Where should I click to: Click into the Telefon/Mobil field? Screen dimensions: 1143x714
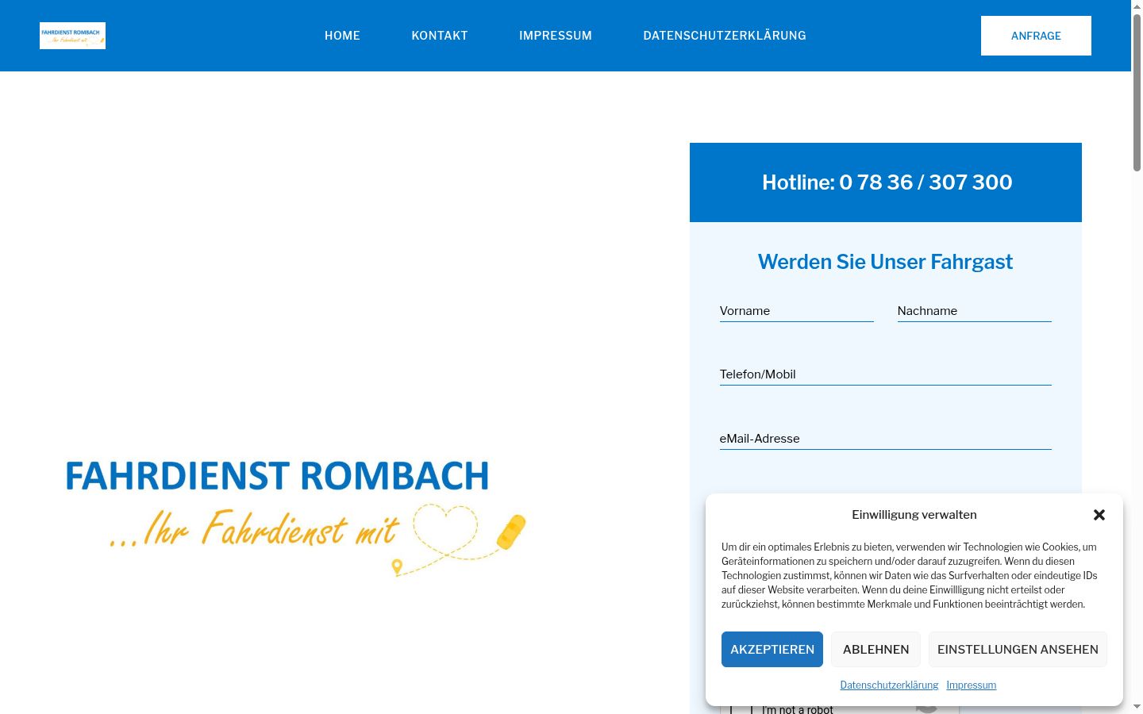[885, 374]
